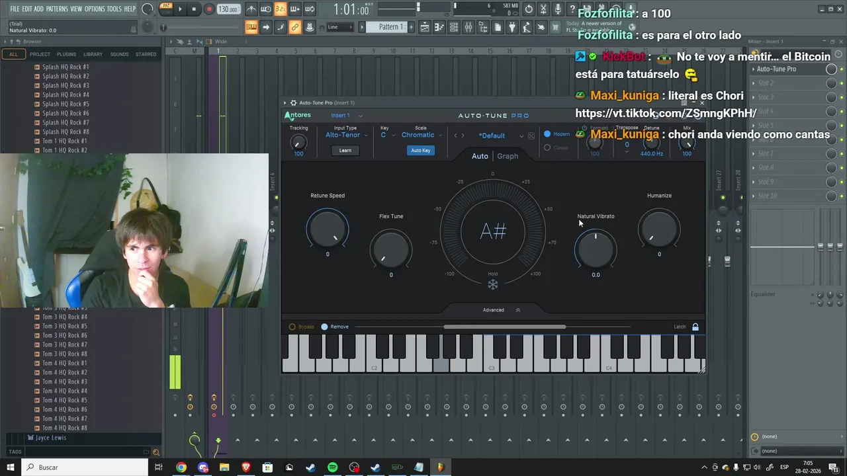
Task: Select the LIBRARY tab in the Browser
Action: [93, 54]
